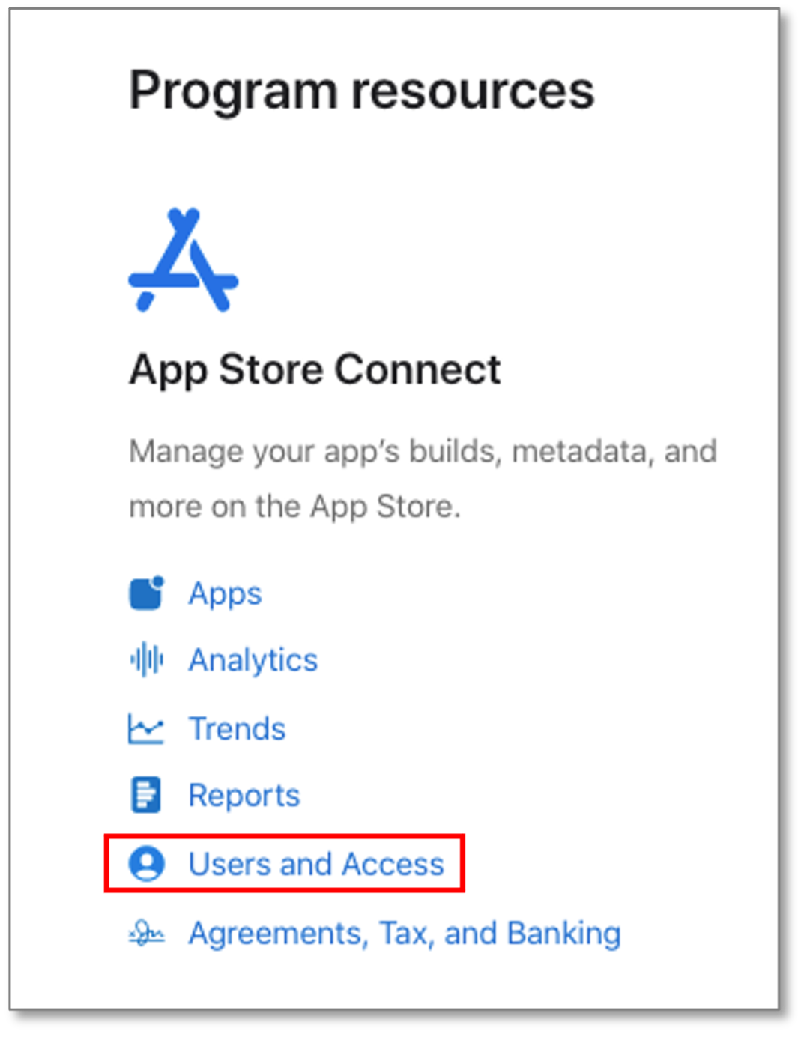Open the Analytics link
This screenshot has height=1037, width=807.
pyautogui.click(x=253, y=661)
